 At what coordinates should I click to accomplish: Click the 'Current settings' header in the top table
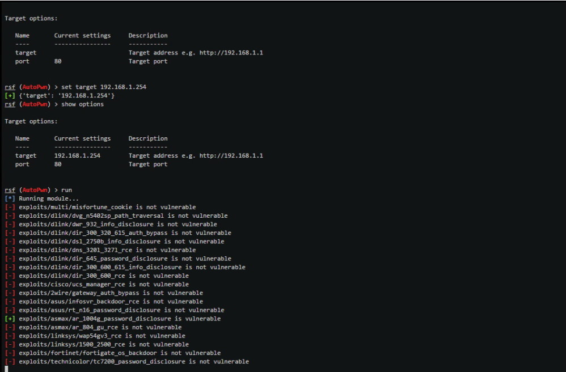(82, 36)
